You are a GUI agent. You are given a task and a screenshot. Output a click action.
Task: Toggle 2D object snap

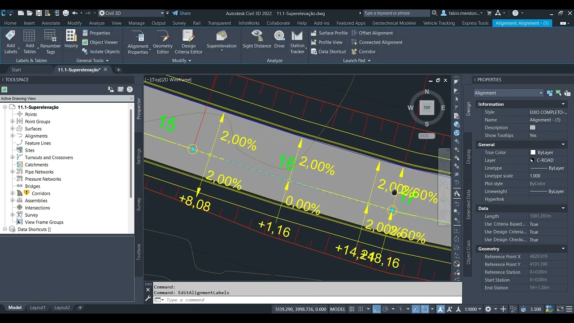pos(425,309)
